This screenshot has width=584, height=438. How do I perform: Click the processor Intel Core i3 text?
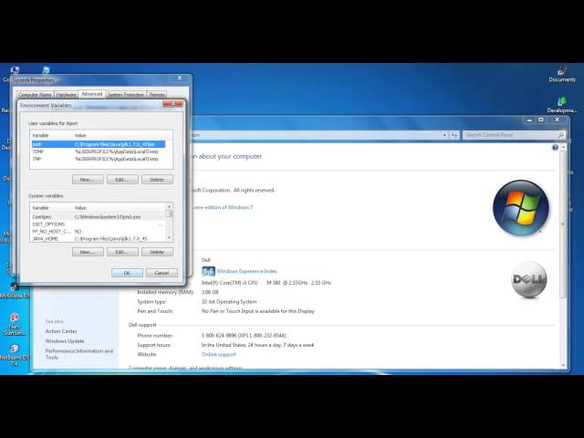coord(266,283)
